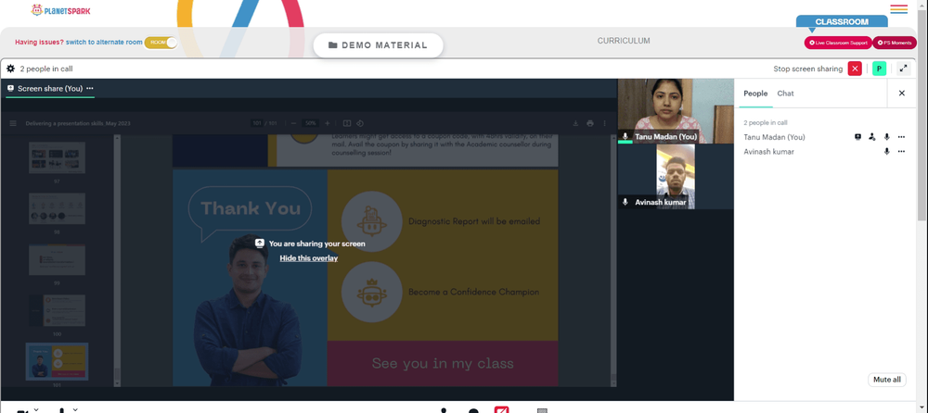Download the PDF document
This screenshot has height=413, width=928.
click(575, 123)
